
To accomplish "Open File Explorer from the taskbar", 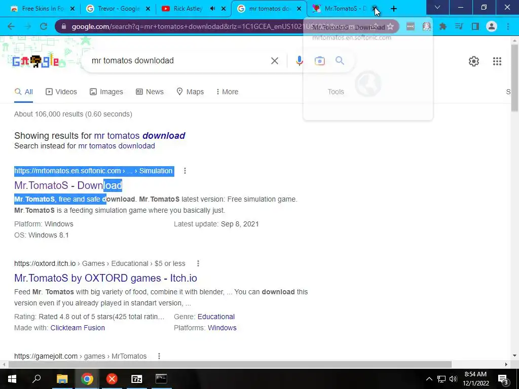I will pyautogui.click(x=62, y=379).
